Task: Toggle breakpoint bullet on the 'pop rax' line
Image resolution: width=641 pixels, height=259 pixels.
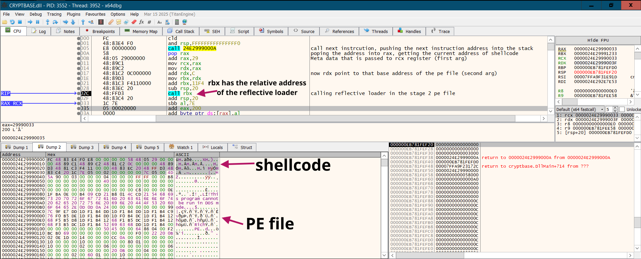Action: 79,53
